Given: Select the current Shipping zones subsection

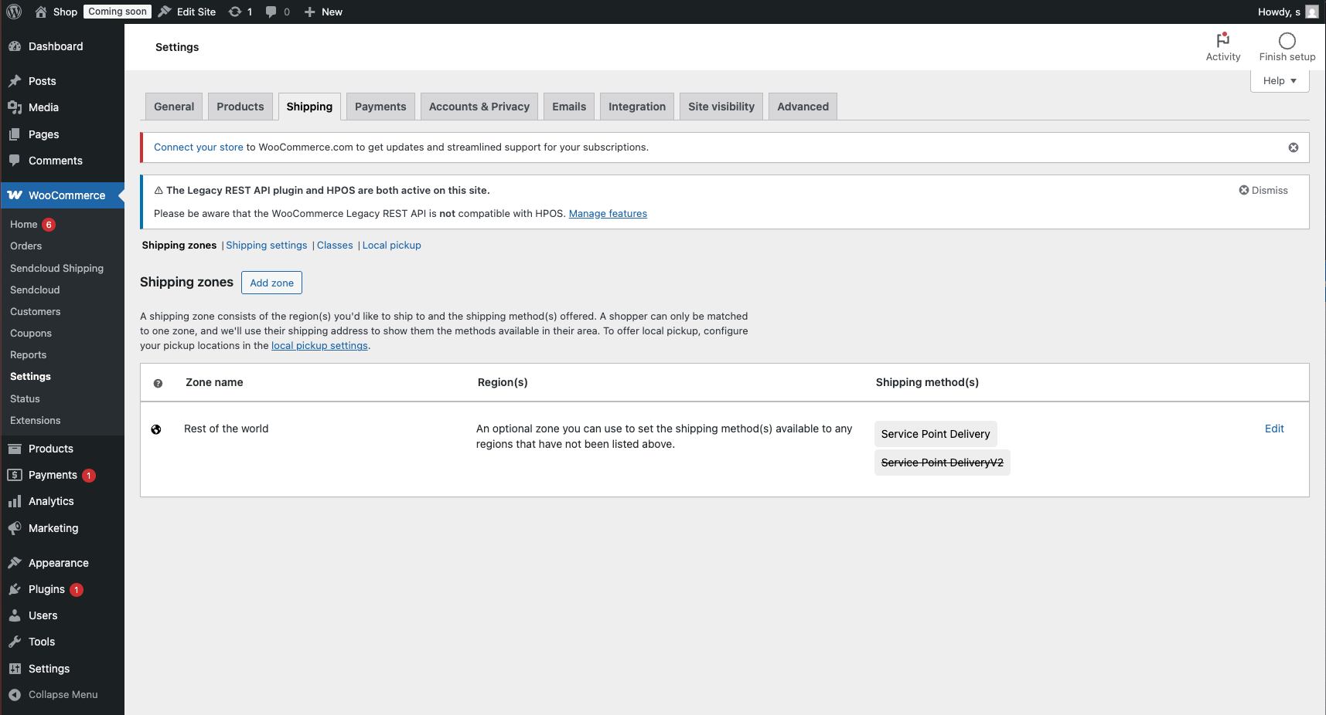Looking at the screenshot, I should click(x=179, y=246).
